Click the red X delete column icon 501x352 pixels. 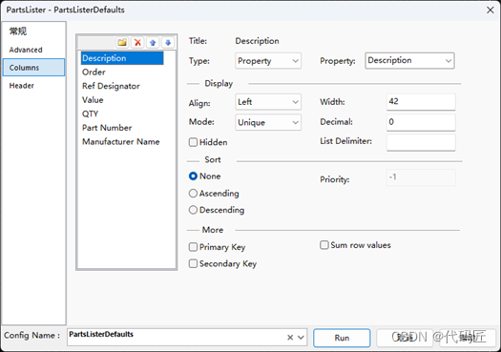pyautogui.click(x=137, y=42)
